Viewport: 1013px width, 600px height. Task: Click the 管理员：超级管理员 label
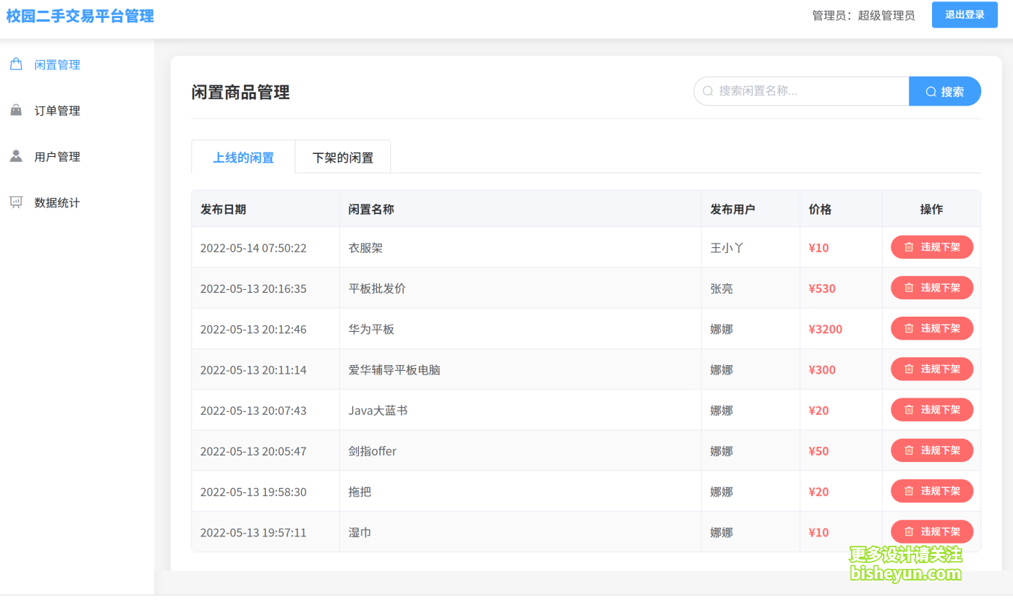863,15
